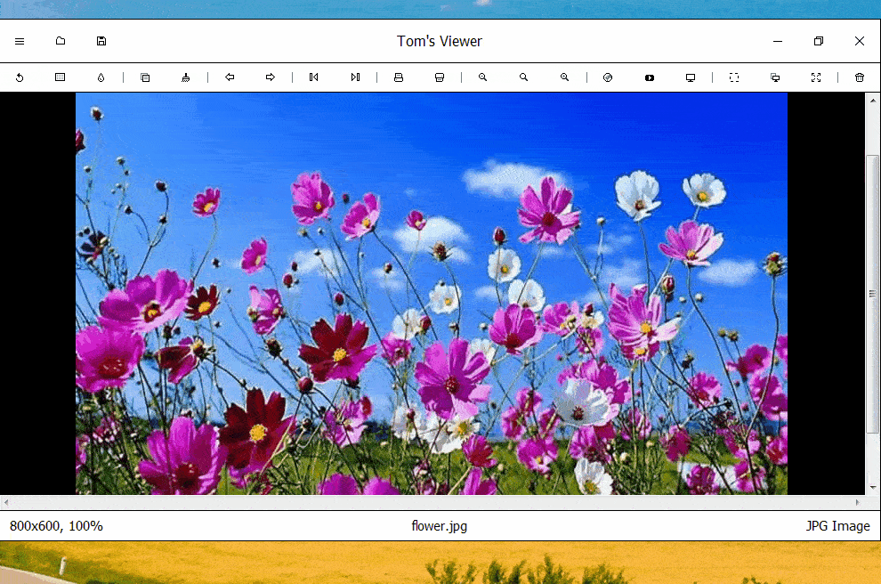Click the vertical scrollbar down arrow
The height and width of the screenshot is (584, 881).
click(873, 488)
